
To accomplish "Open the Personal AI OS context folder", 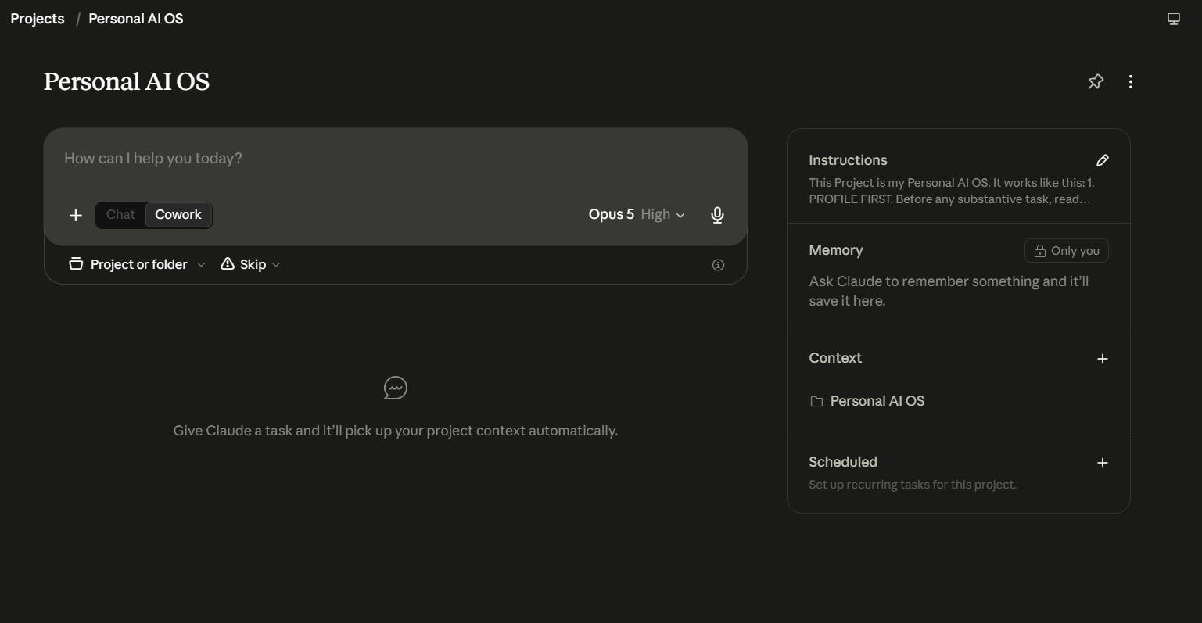I will point(877,401).
